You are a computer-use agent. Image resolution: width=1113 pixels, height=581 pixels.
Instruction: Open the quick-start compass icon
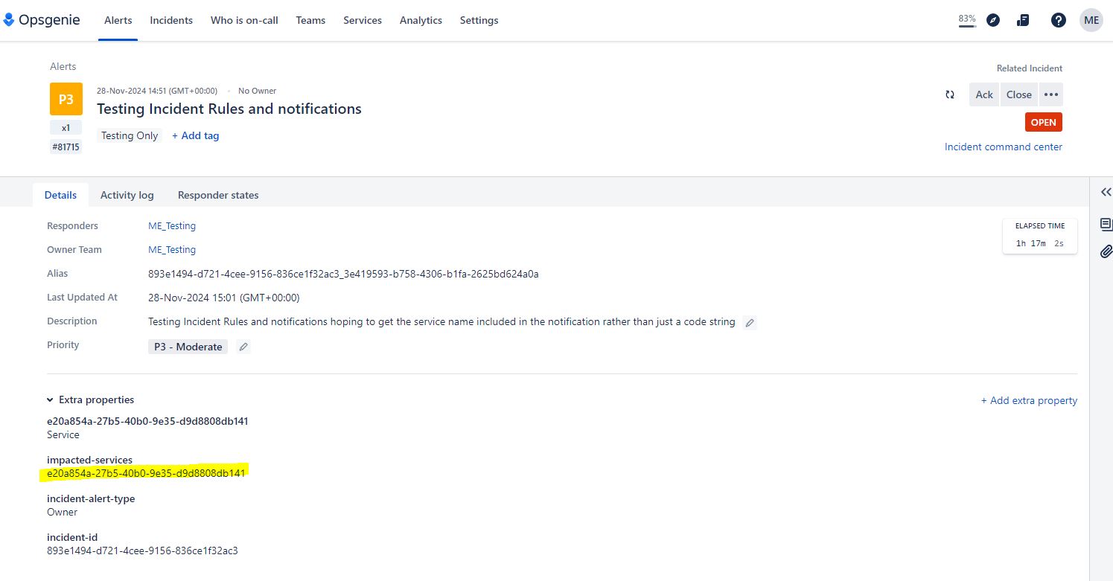pyautogui.click(x=993, y=20)
